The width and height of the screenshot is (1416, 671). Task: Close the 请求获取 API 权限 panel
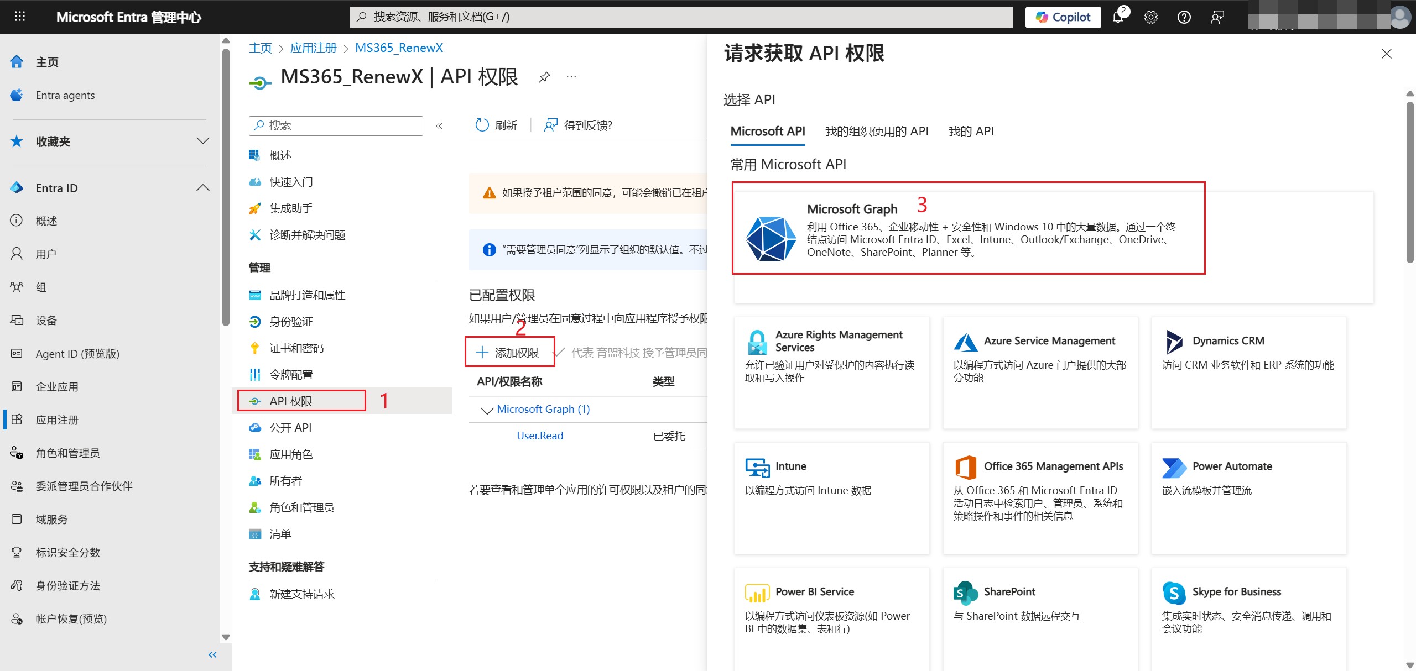point(1386,54)
